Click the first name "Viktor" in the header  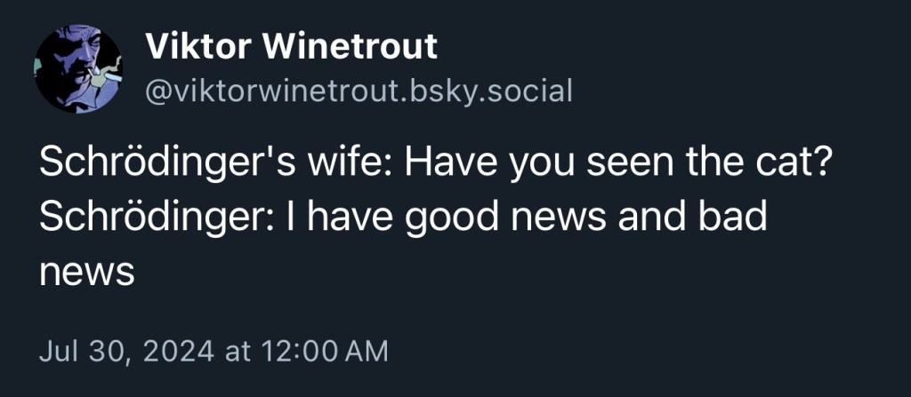(196, 47)
